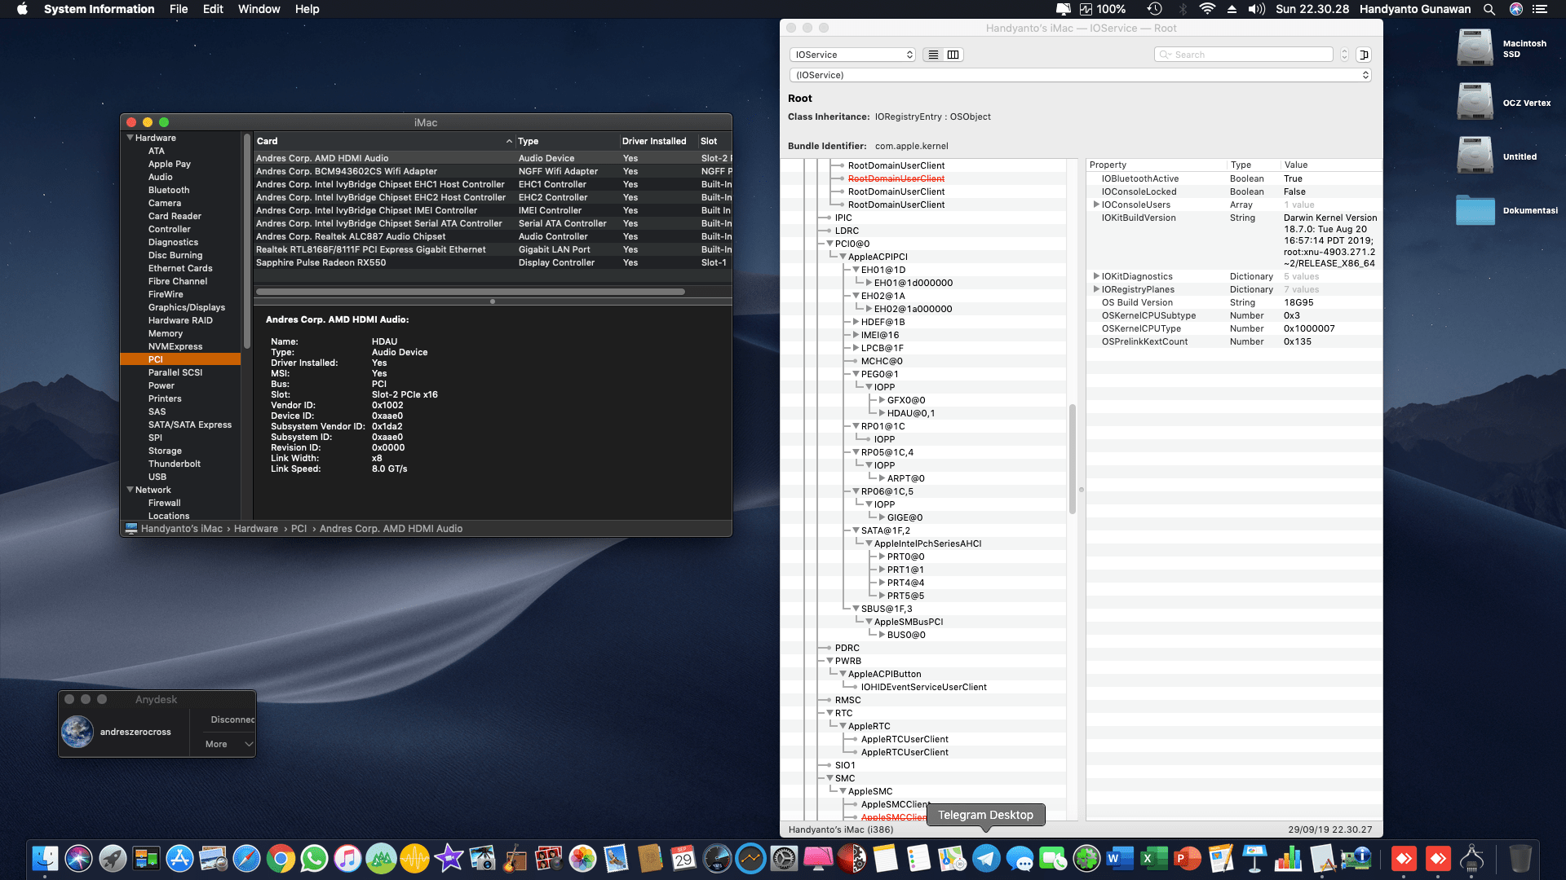Screen dimensions: 1566x880
Task: Open Keynote from the Dock
Action: tap(1254, 860)
